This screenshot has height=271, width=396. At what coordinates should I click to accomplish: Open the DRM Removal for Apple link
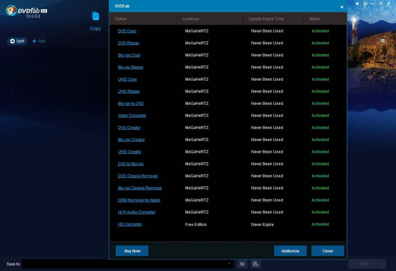[139, 200]
